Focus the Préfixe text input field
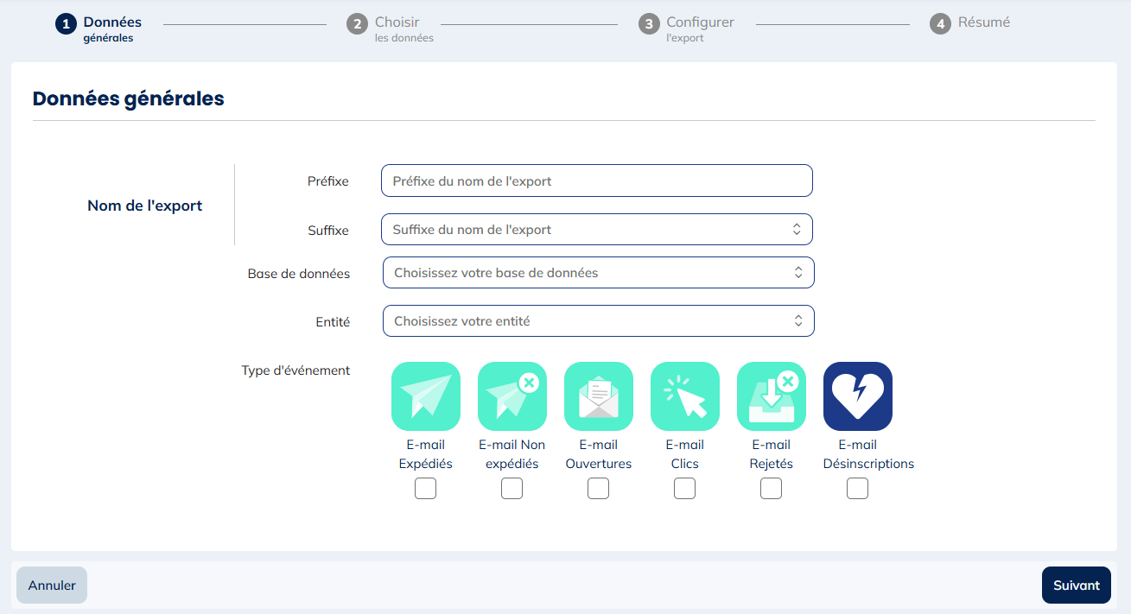This screenshot has height=614, width=1131. 596,181
